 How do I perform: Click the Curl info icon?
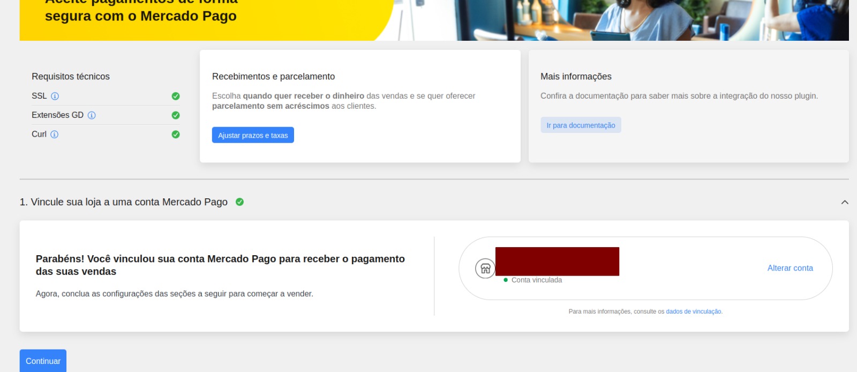pyautogui.click(x=54, y=135)
